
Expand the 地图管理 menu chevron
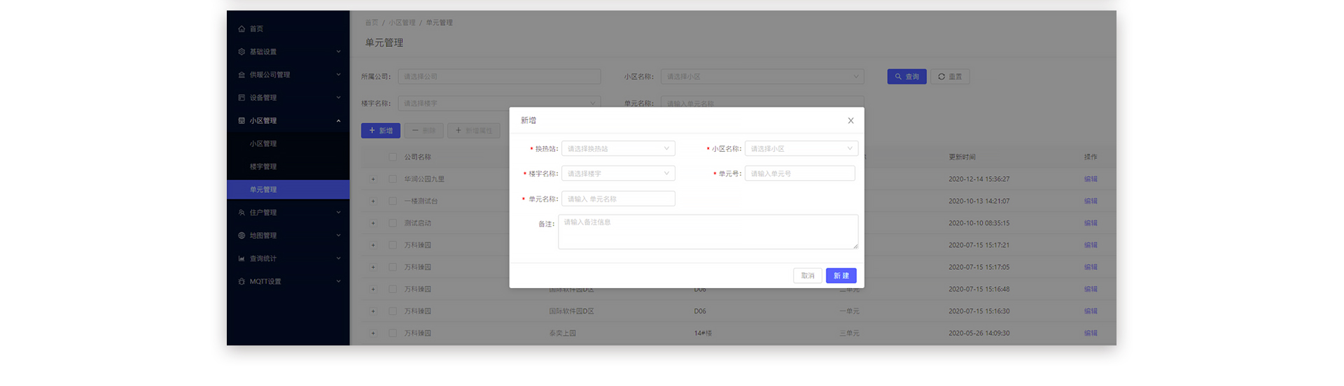pyautogui.click(x=338, y=236)
